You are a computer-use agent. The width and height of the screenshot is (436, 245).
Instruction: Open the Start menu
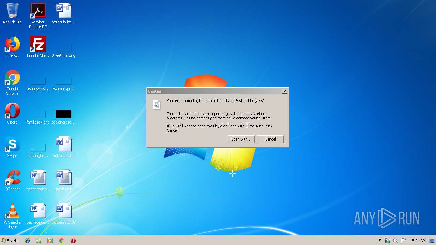[x=9, y=240]
